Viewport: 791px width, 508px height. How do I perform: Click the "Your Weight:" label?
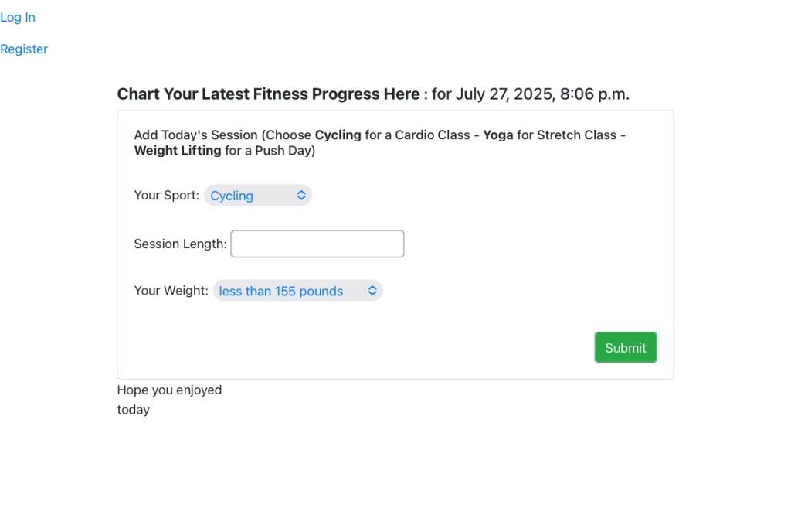click(x=171, y=291)
